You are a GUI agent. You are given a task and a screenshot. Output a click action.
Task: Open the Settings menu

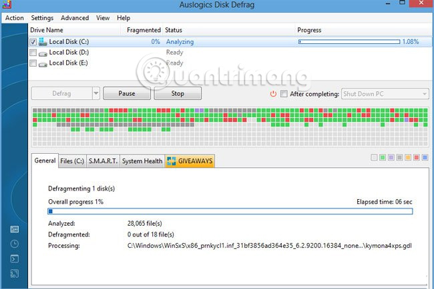click(42, 18)
